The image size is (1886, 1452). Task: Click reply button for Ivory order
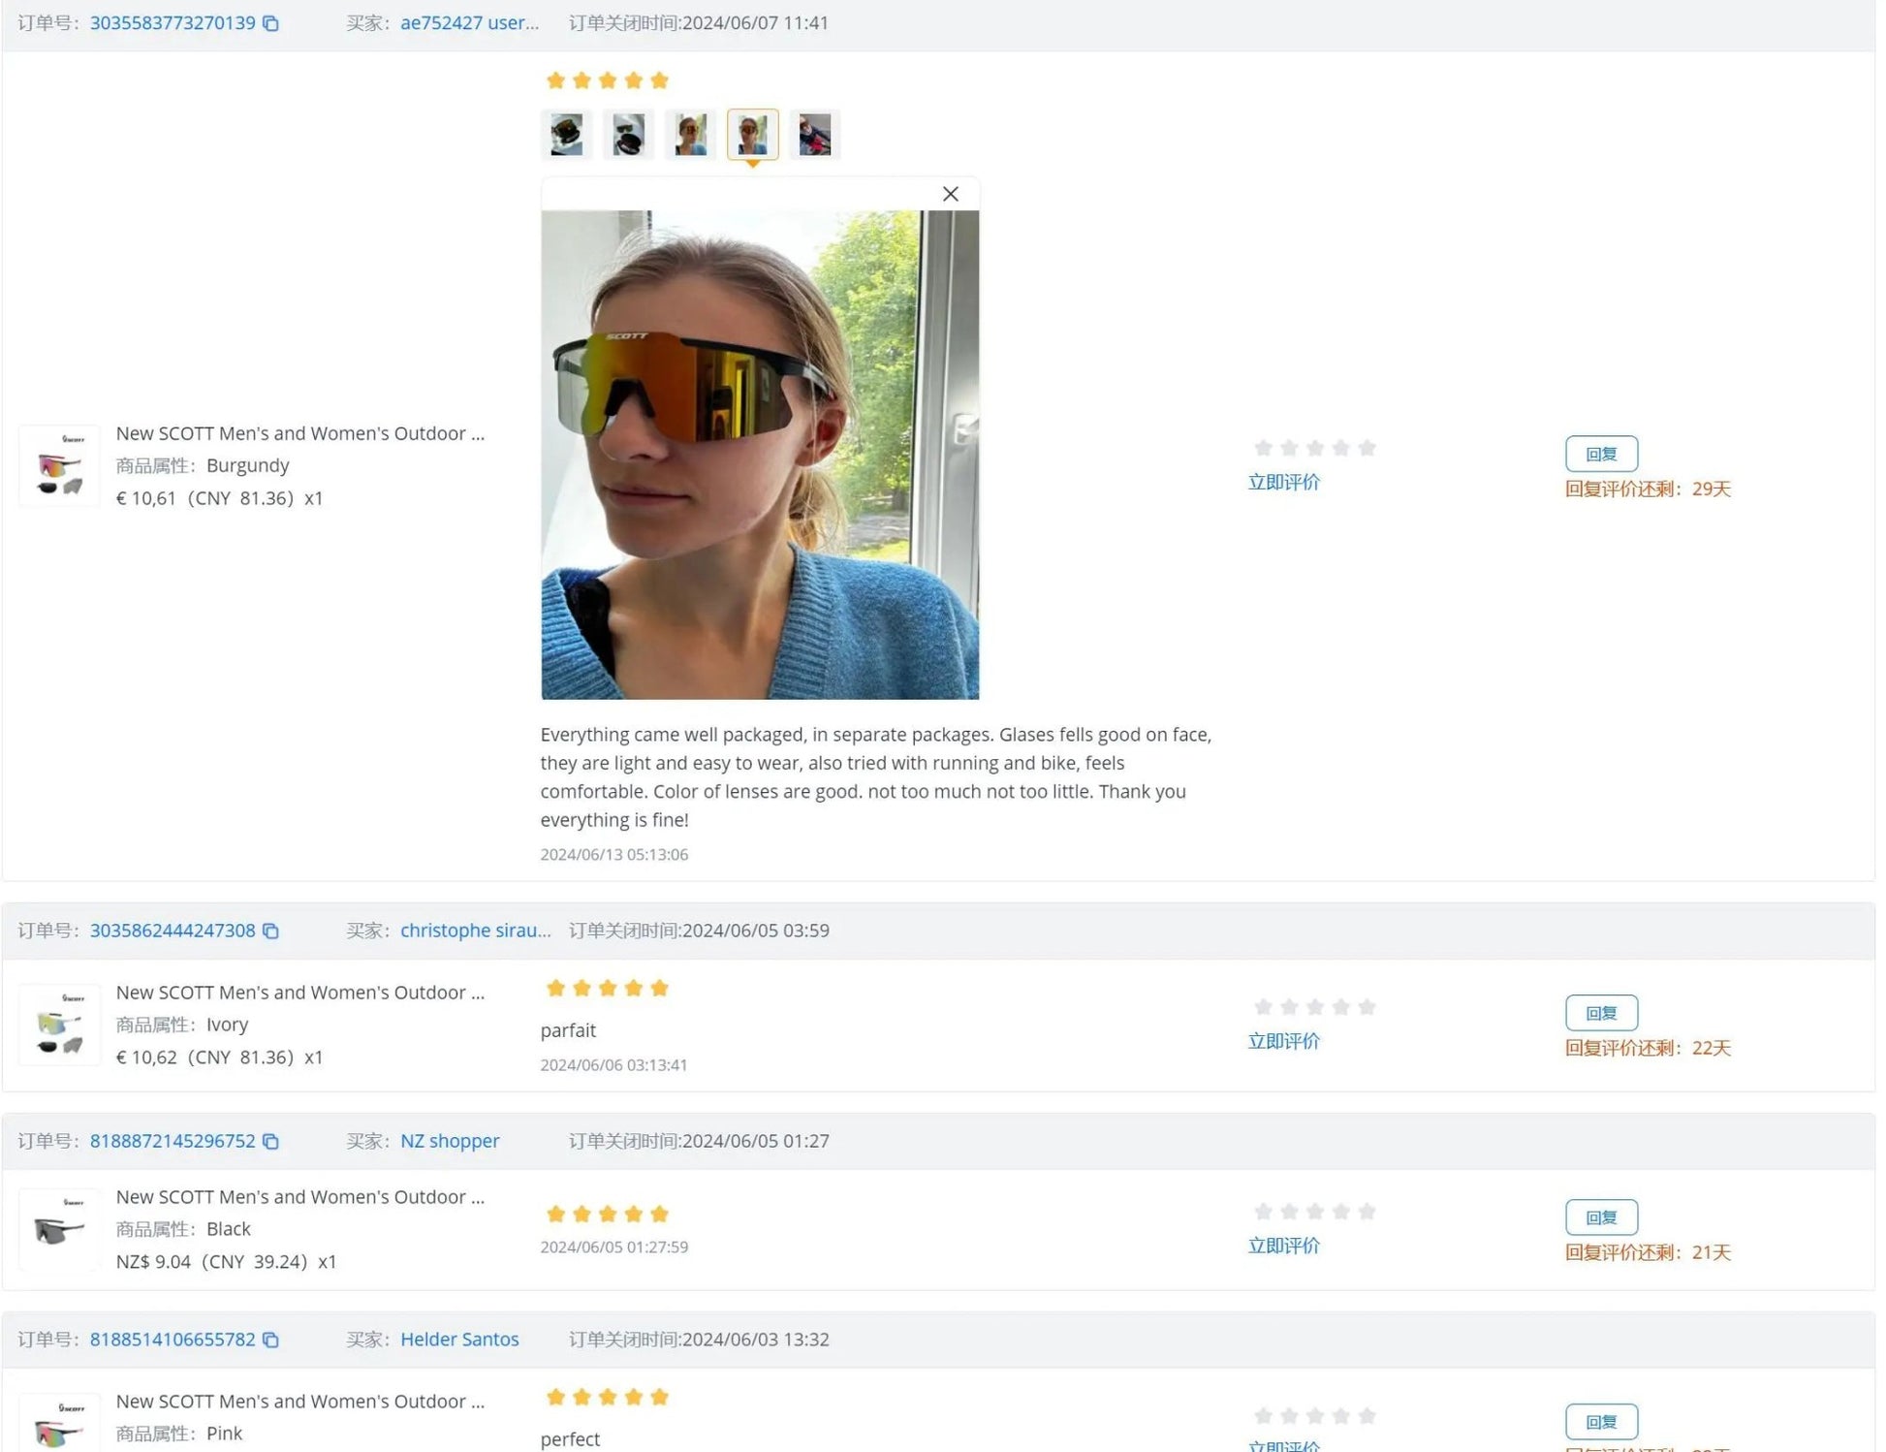(x=1601, y=1014)
